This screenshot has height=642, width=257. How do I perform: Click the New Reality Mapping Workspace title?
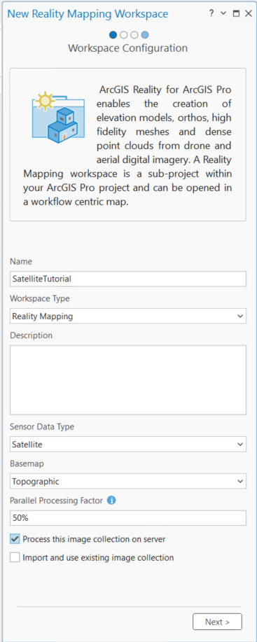coord(88,13)
